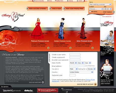Click the Give Me Free My Account arrow icon
The image size is (116, 93).
pyautogui.click(x=95, y=84)
